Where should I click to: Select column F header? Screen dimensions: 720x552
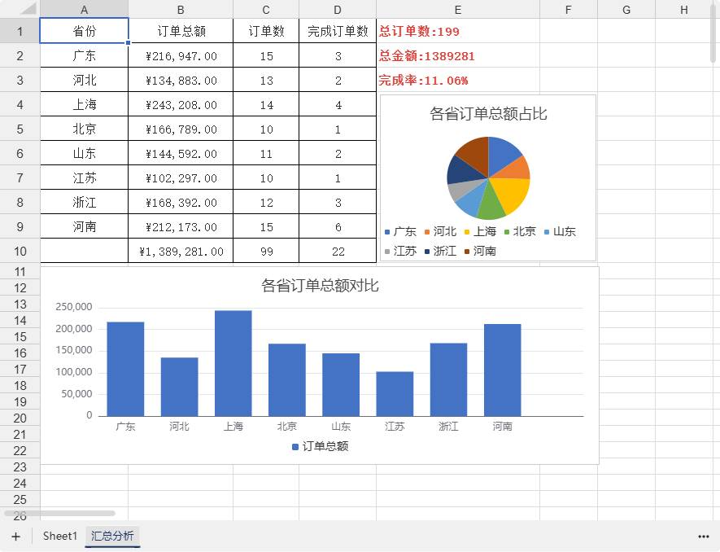click(569, 10)
